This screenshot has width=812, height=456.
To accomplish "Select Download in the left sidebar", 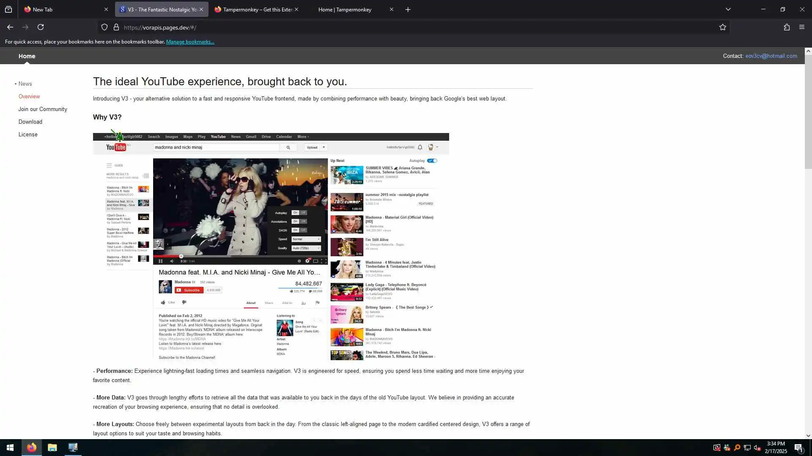I will pos(30,122).
